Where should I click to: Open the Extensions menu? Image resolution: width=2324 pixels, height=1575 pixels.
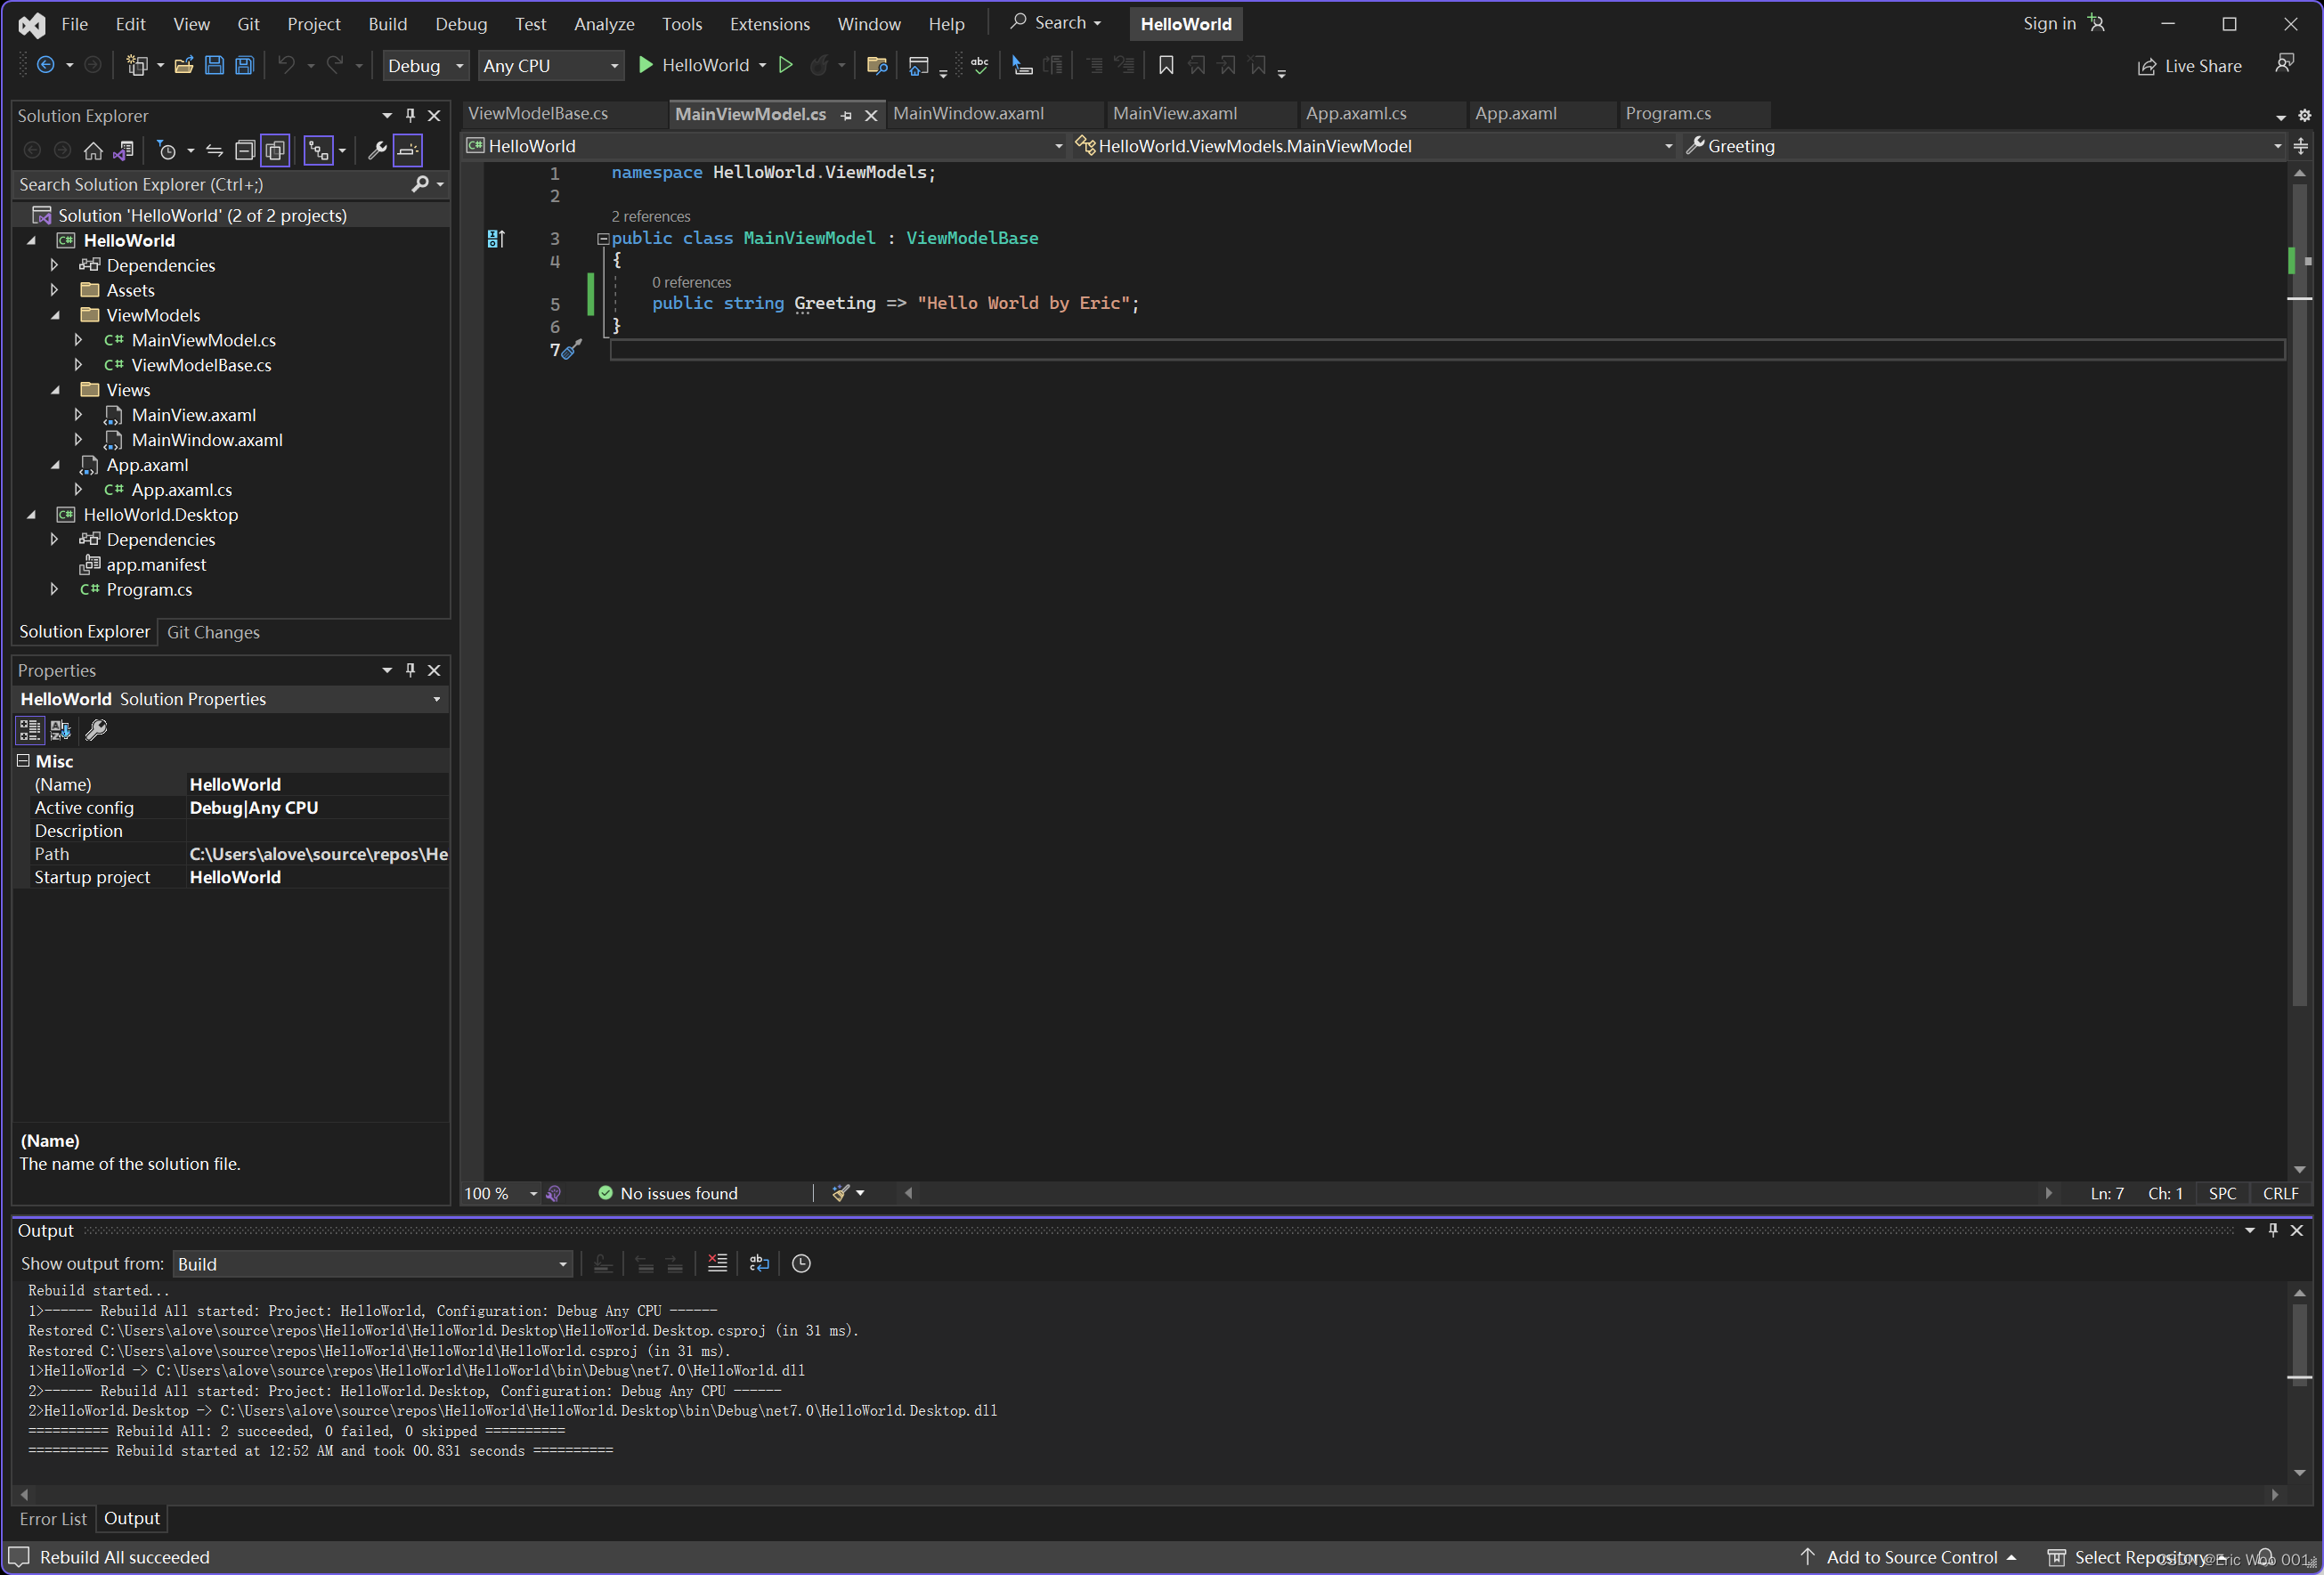769,23
